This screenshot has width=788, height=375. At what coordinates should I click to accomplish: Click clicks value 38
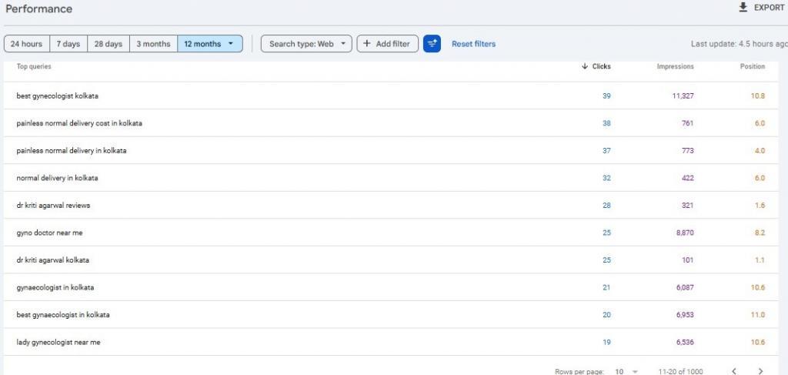[606, 123]
